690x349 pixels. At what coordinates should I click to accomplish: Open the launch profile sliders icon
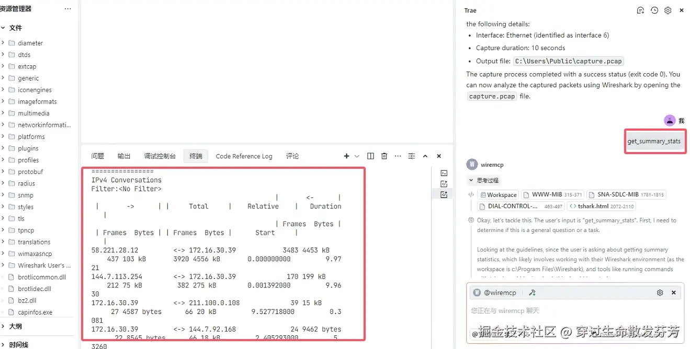coord(411,156)
